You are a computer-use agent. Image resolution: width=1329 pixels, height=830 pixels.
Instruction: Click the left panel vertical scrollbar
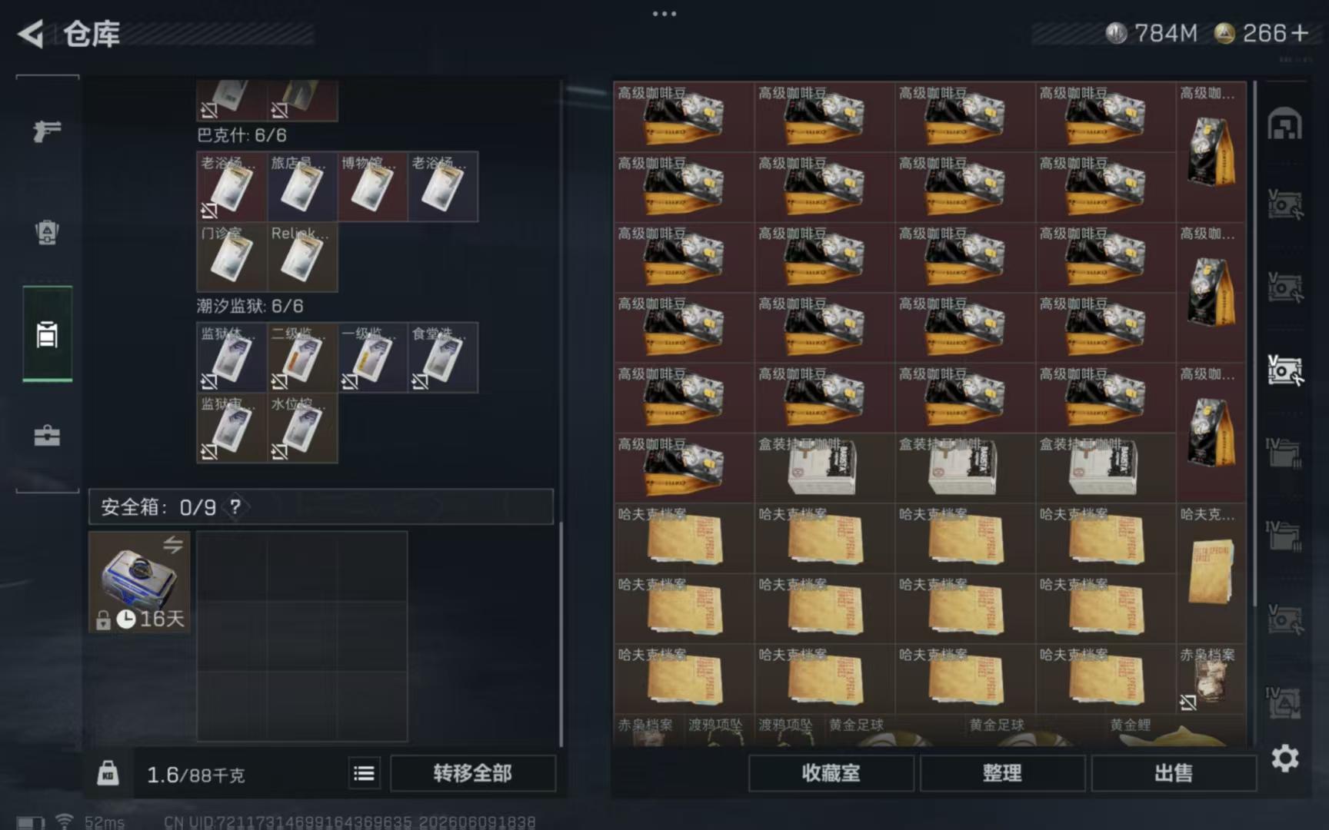click(x=561, y=634)
